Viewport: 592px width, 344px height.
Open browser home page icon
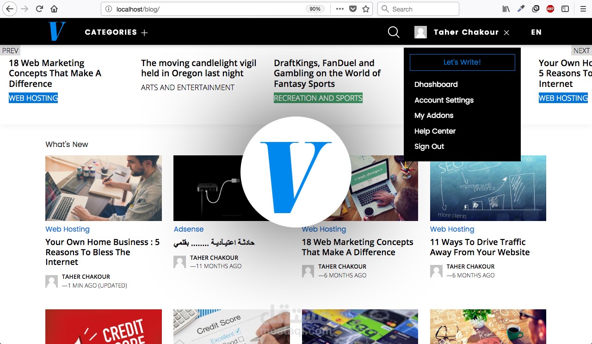(x=54, y=9)
